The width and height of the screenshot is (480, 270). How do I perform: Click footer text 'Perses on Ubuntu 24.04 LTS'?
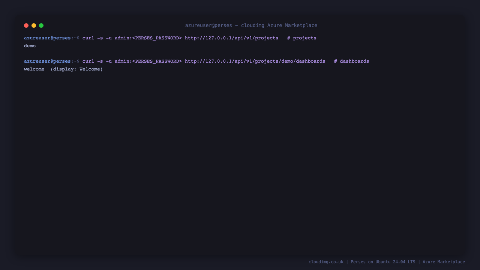[383, 262]
